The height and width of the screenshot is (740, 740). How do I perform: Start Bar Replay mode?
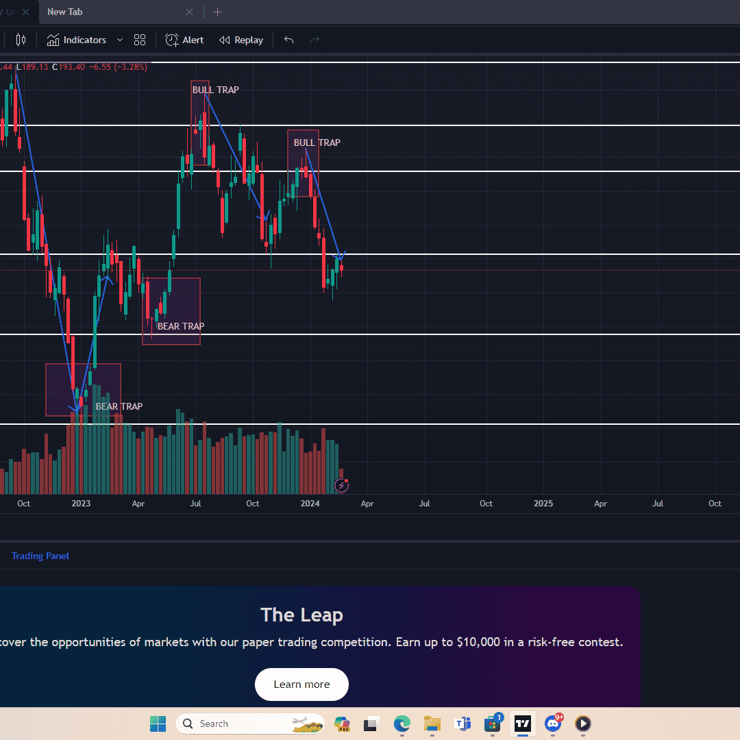point(241,40)
